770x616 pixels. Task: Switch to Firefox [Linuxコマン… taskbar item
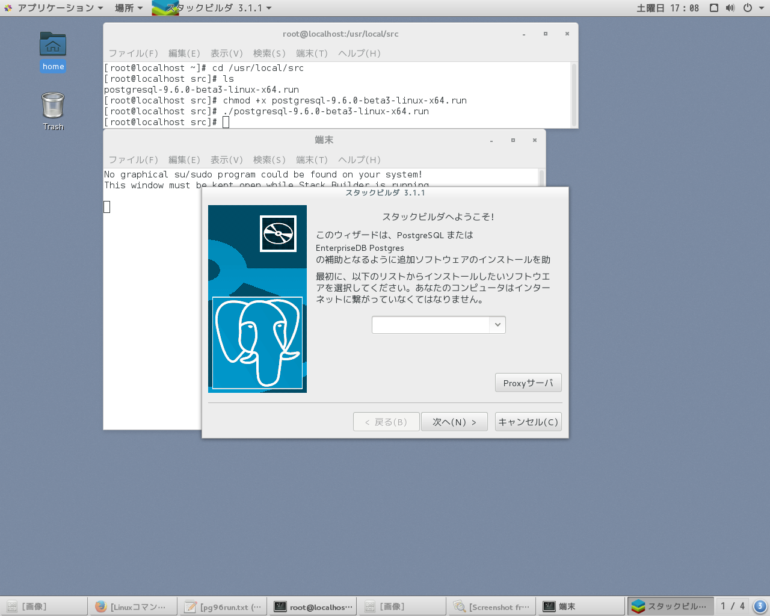tap(133, 606)
